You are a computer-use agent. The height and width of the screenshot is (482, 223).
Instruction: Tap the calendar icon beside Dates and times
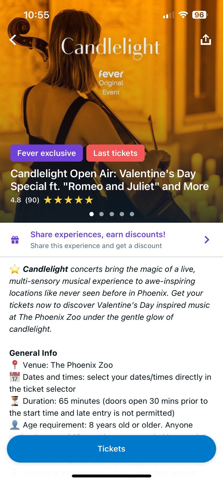pyautogui.click(x=15, y=377)
